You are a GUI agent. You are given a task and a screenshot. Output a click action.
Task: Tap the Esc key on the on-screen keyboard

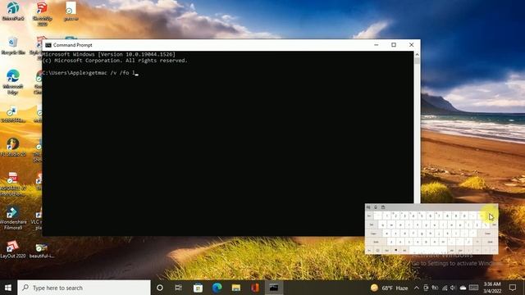(x=369, y=216)
